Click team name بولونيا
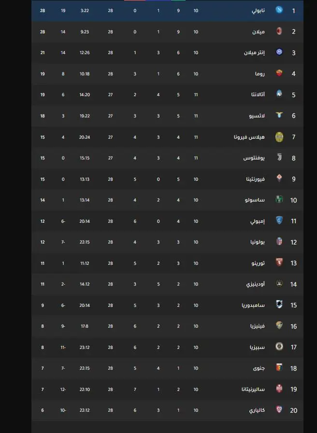Image resolution: width=317 pixels, height=433 pixels. (258, 242)
